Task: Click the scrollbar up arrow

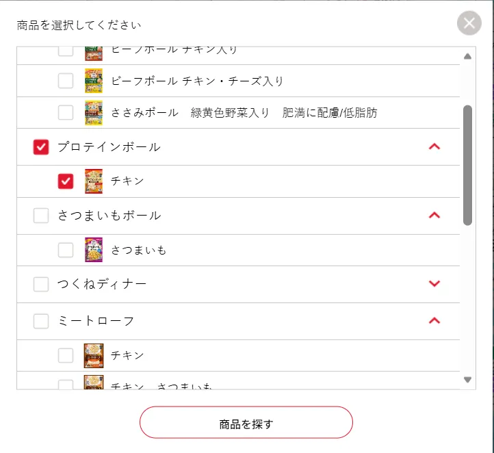Action: pyautogui.click(x=468, y=57)
